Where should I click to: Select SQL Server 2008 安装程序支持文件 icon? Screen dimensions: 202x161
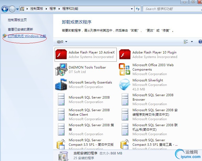tap(125, 114)
